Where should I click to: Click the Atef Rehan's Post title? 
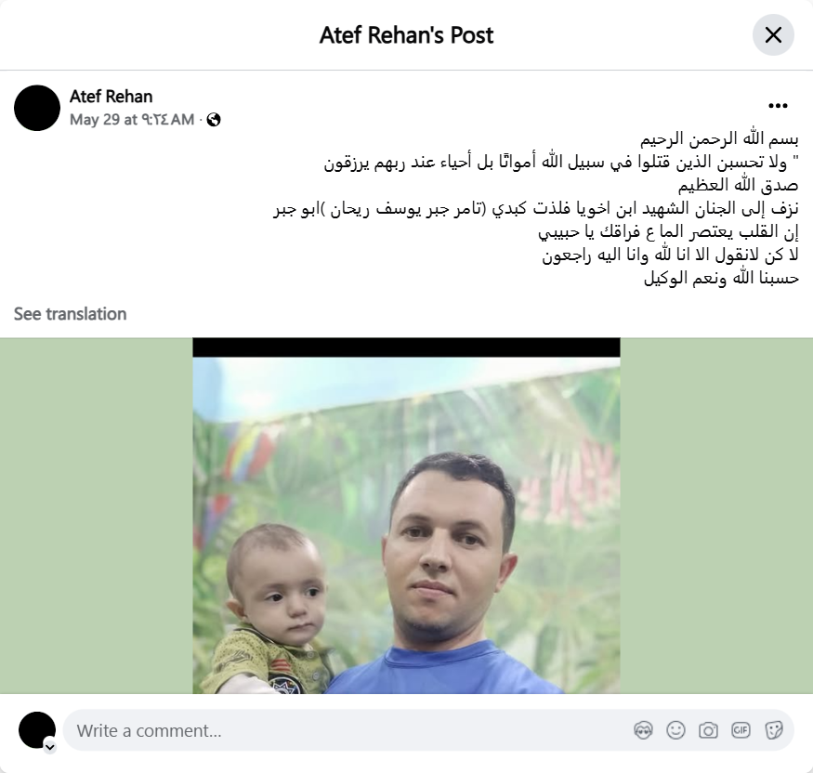click(x=406, y=35)
